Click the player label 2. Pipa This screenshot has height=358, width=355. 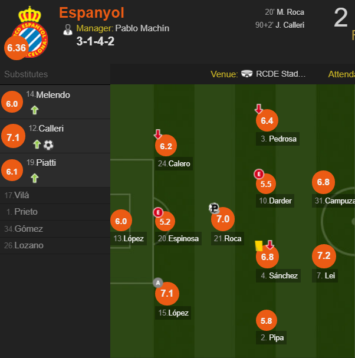pos(271,337)
